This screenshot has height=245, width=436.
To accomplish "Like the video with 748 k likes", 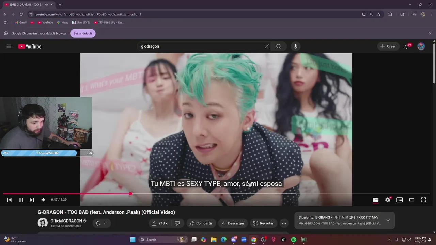I will (159, 223).
